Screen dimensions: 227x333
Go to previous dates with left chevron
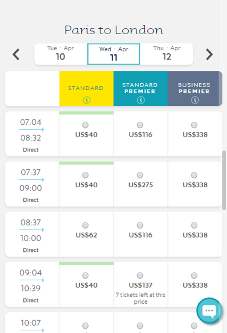tap(16, 54)
